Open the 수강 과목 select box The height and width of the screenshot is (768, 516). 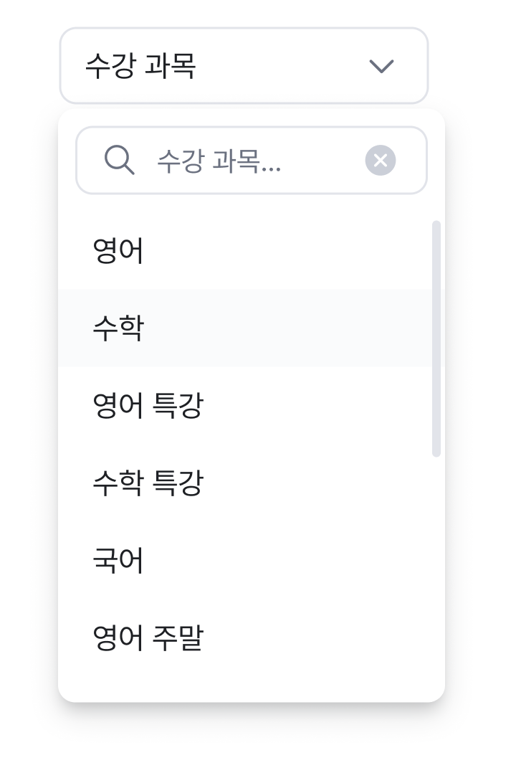(x=244, y=66)
